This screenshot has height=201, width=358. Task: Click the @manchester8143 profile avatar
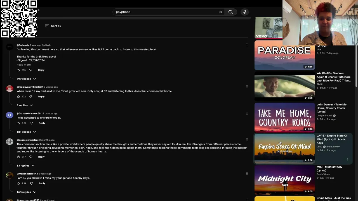pos(10,176)
